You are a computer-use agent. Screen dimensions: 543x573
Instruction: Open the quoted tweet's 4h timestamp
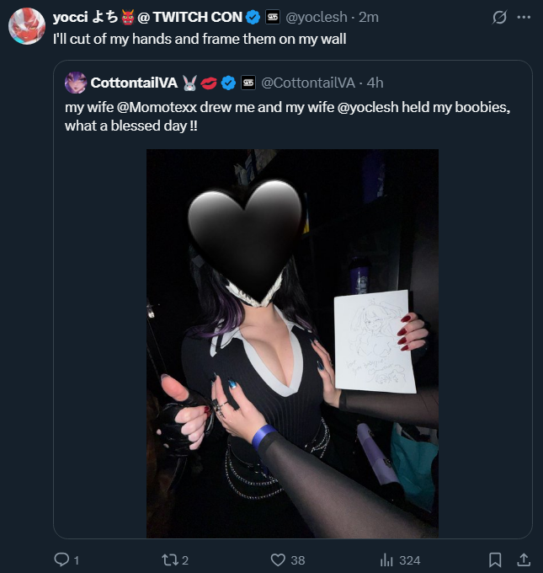375,83
